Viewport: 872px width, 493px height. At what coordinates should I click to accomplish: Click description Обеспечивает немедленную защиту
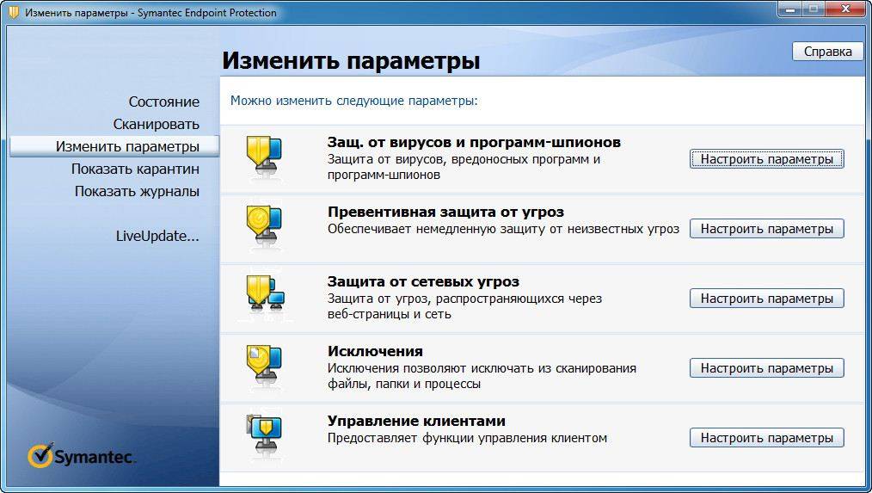(503, 229)
